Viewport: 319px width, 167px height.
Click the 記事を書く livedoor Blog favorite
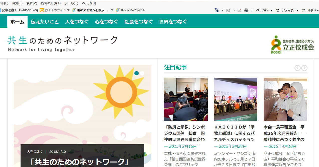click(x=19, y=10)
